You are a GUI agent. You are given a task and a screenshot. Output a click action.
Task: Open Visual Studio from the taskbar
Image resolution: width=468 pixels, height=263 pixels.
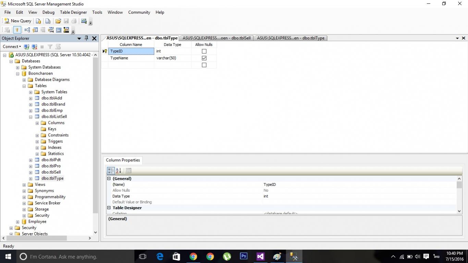point(260,256)
